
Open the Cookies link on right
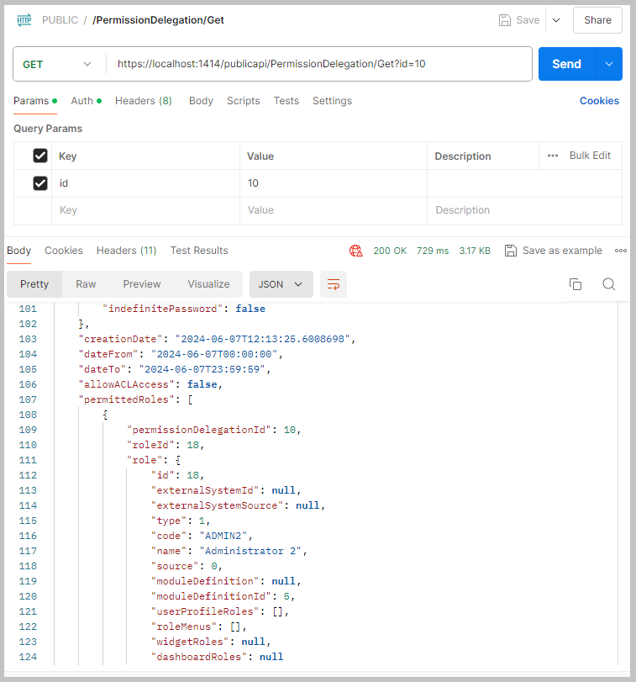pos(599,101)
